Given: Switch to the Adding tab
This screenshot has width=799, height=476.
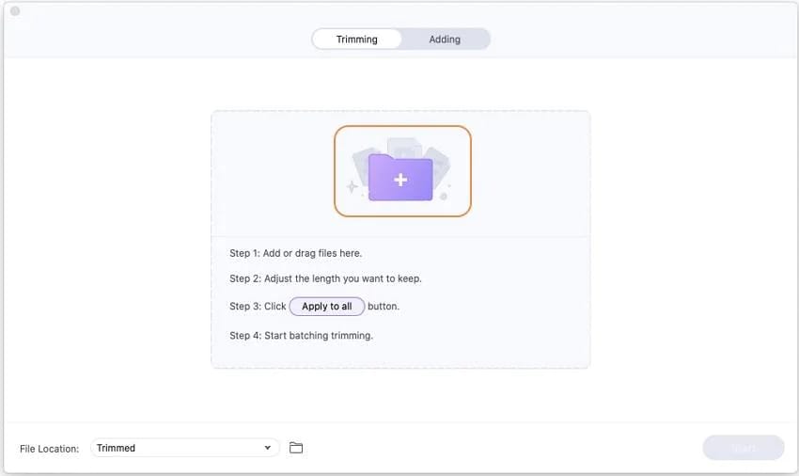Looking at the screenshot, I should 445,40.
